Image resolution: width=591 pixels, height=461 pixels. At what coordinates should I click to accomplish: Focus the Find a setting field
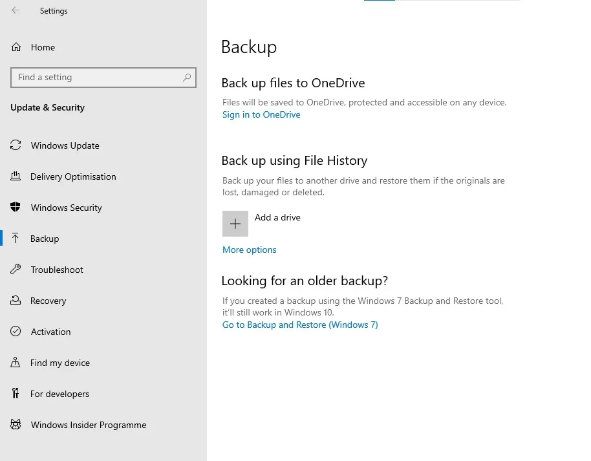tap(103, 78)
